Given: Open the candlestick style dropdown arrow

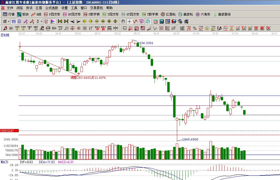Looking at the screenshot, I should coord(41,21).
